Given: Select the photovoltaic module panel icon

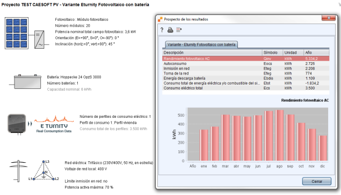Looking at the screenshot, I should (17, 33).
